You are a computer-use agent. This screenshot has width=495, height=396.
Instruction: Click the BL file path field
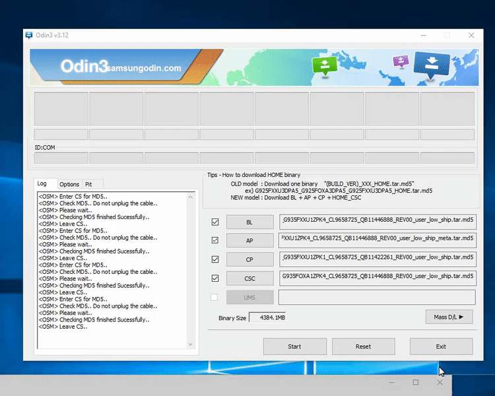(x=378, y=222)
